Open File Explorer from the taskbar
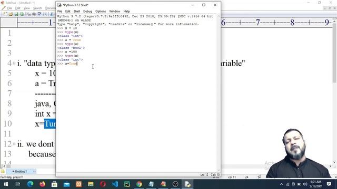Viewport: 337px width, 189px height. point(91,184)
